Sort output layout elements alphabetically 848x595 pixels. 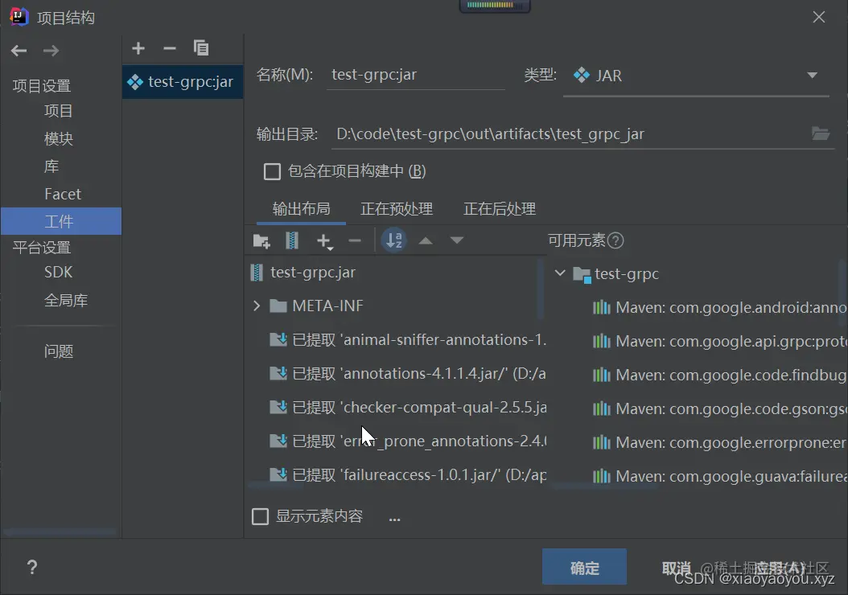tap(393, 240)
